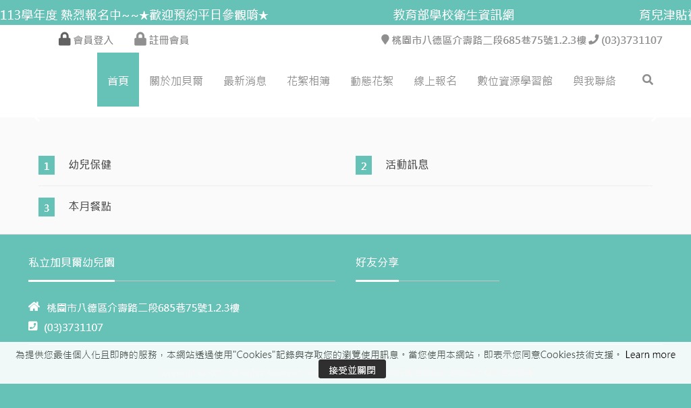This screenshot has width=691, height=408.
Task: Click the 與我聯絡 navigation link
Action: [595, 81]
